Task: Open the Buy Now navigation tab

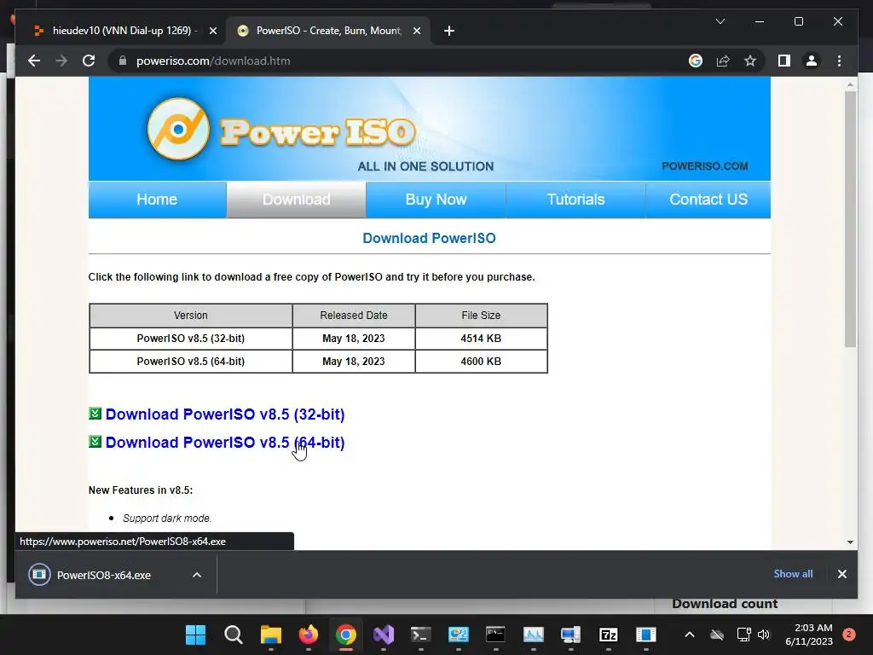Action: (436, 200)
